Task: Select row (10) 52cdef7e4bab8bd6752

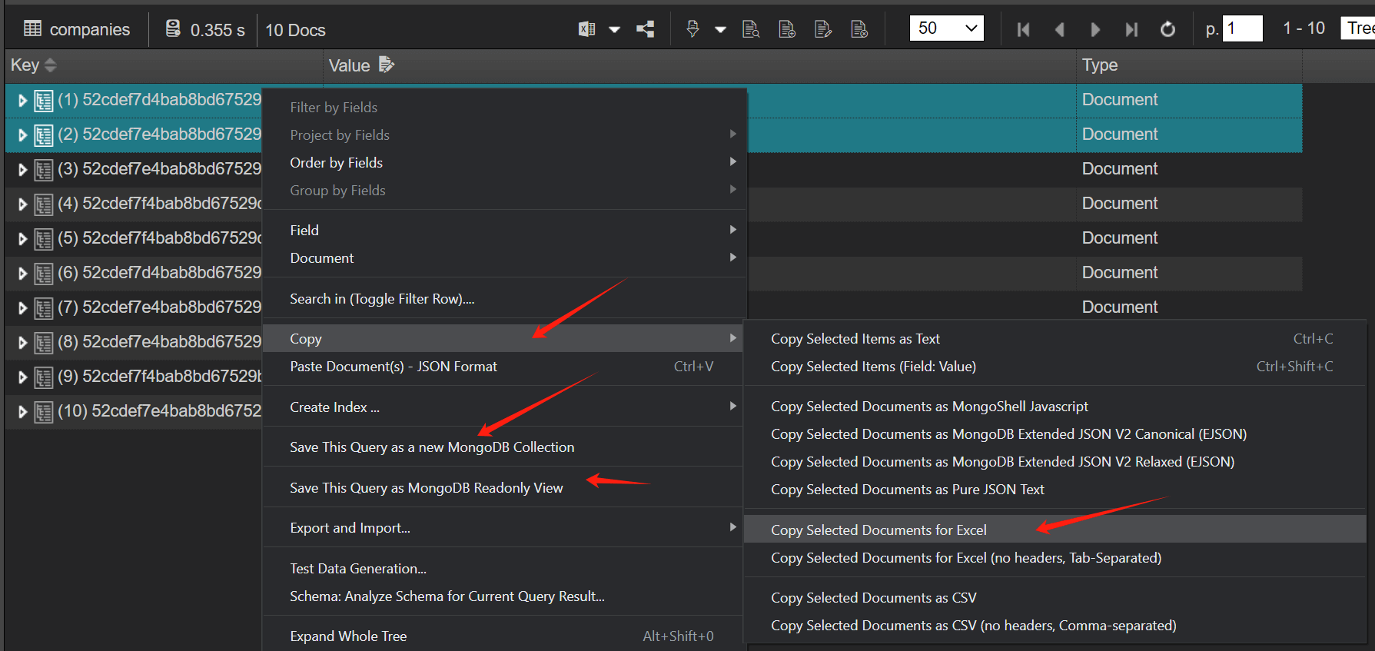Action: (160, 411)
